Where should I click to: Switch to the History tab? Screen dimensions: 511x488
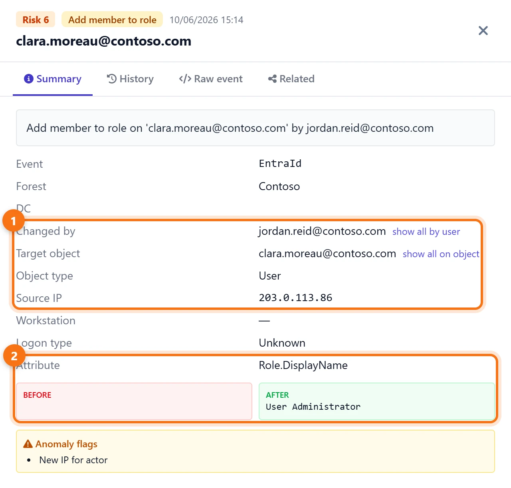pyautogui.click(x=130, y=79)
